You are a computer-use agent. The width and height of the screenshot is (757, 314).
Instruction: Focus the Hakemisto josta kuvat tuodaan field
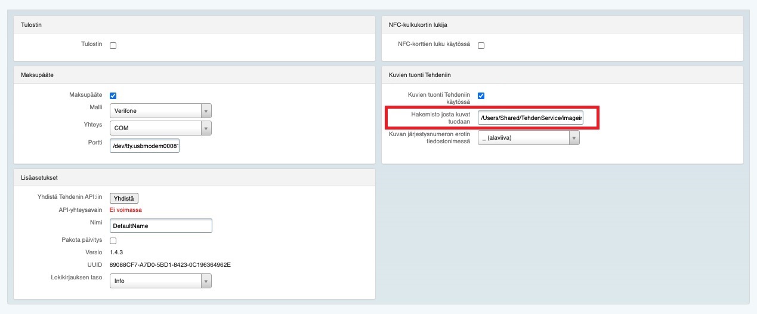530,118
